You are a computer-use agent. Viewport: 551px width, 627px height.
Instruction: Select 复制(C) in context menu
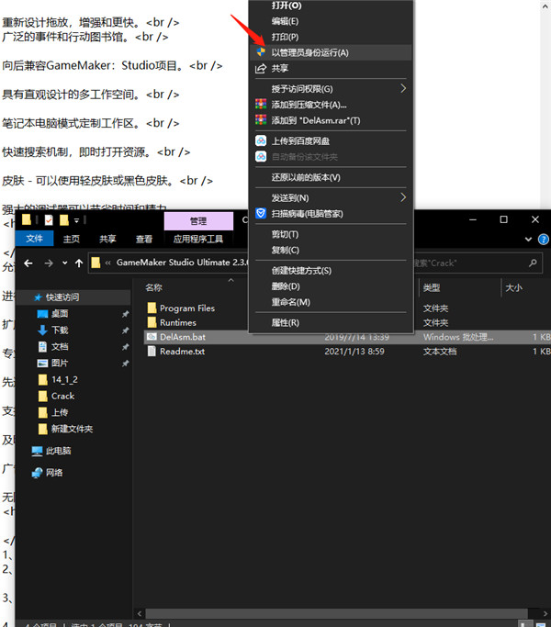click(x=331, y=250)
